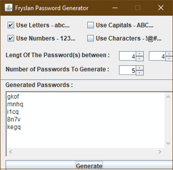Click the number of passwords field
Image resolution: width=173 pixels, height=170 pixels.
128,71
